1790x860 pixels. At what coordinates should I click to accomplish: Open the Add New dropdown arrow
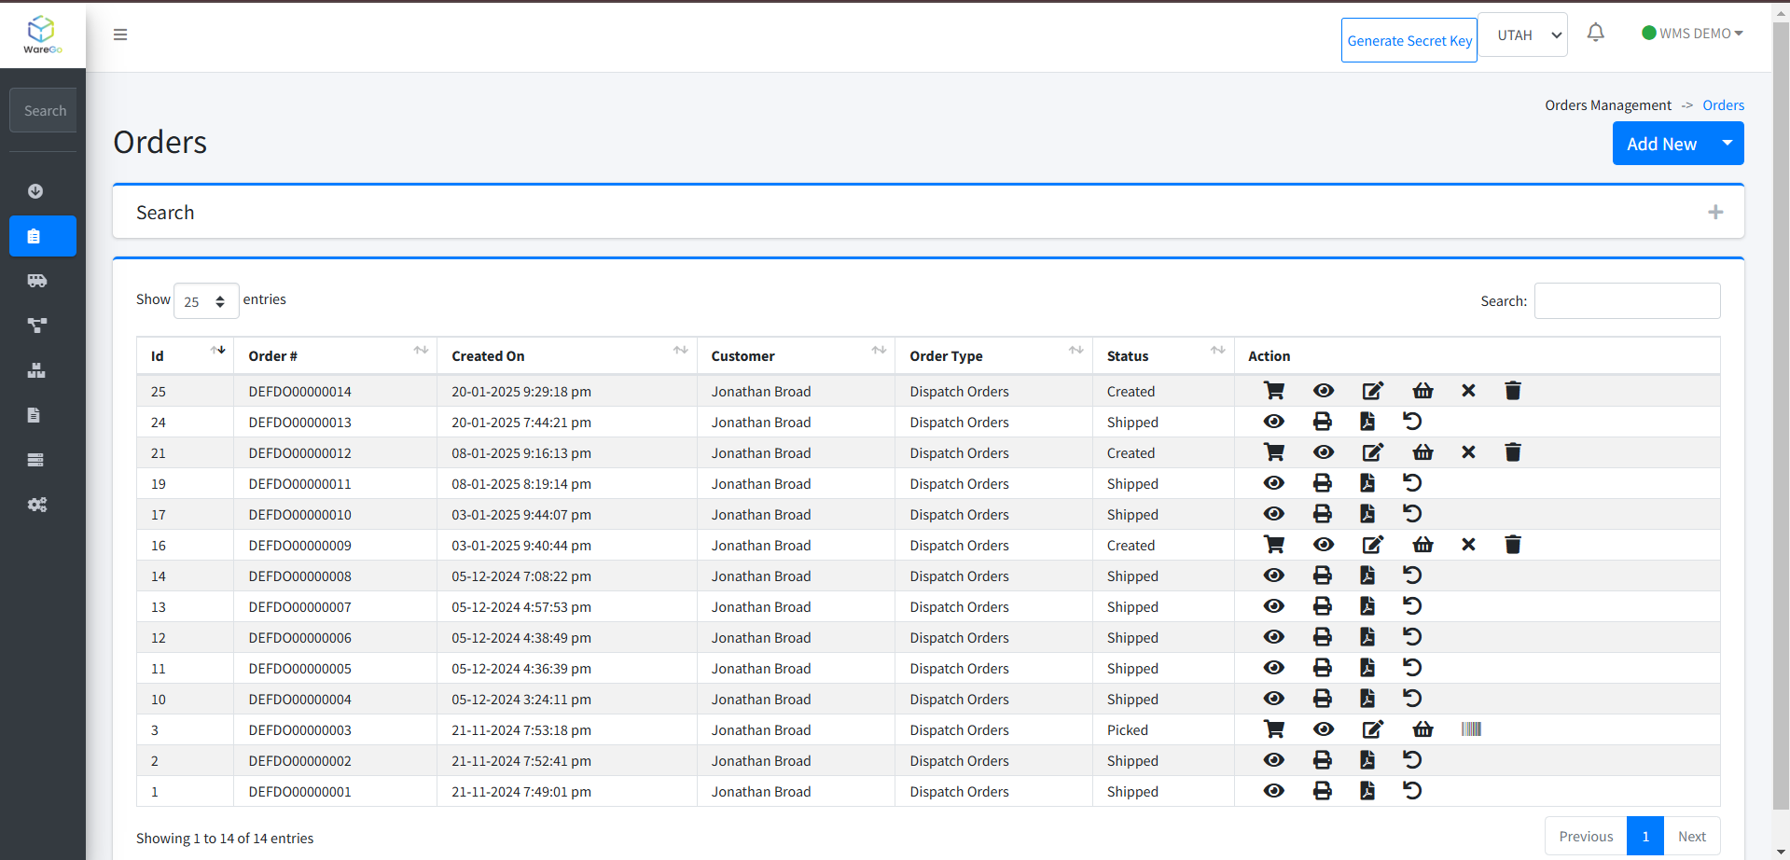[1728, 144]
